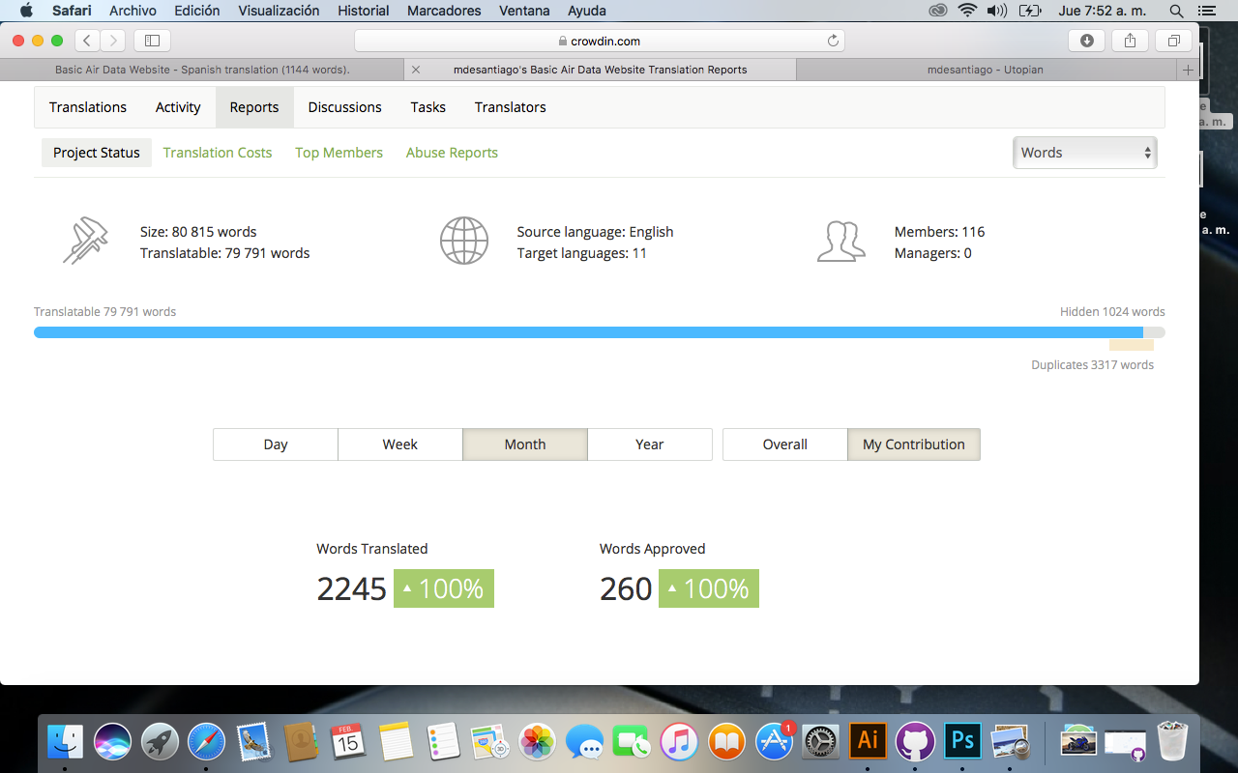Click Safari's forward navigation arrow
This screenshot has width=1238, height=773.
[113, 41]
